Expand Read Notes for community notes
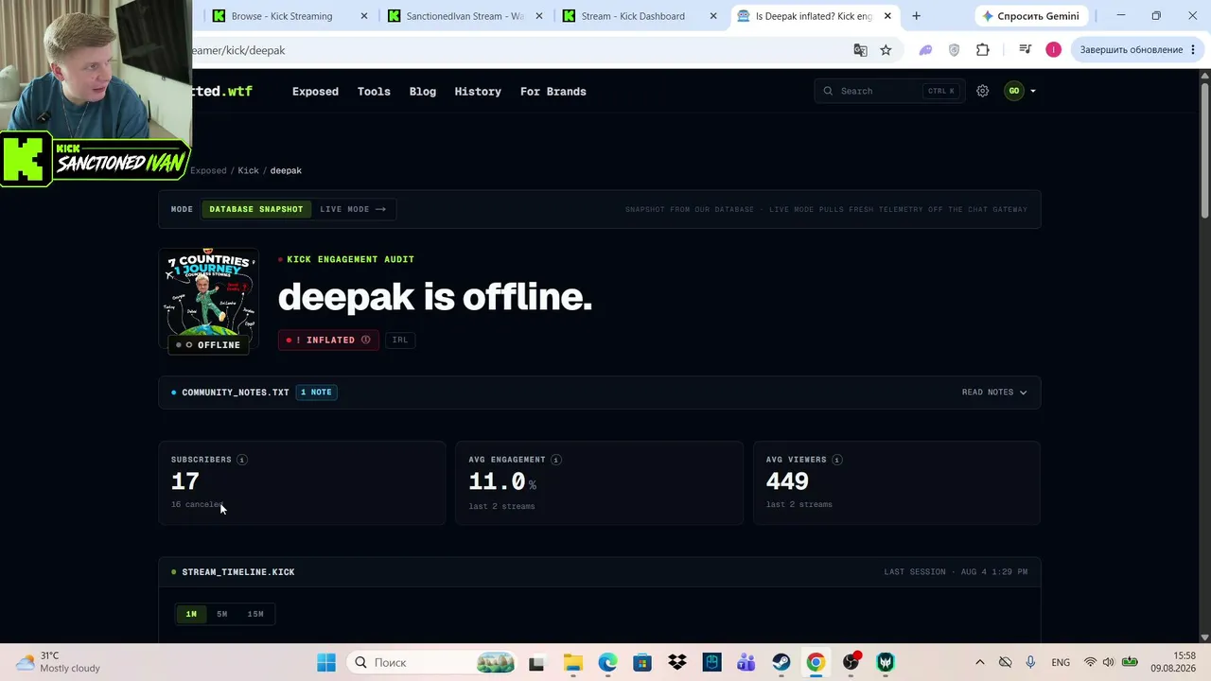The image size is (1211, 681). click(994, 392)
